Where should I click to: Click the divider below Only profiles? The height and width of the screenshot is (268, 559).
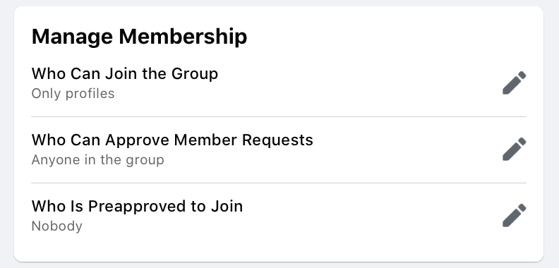click(279, 116)
